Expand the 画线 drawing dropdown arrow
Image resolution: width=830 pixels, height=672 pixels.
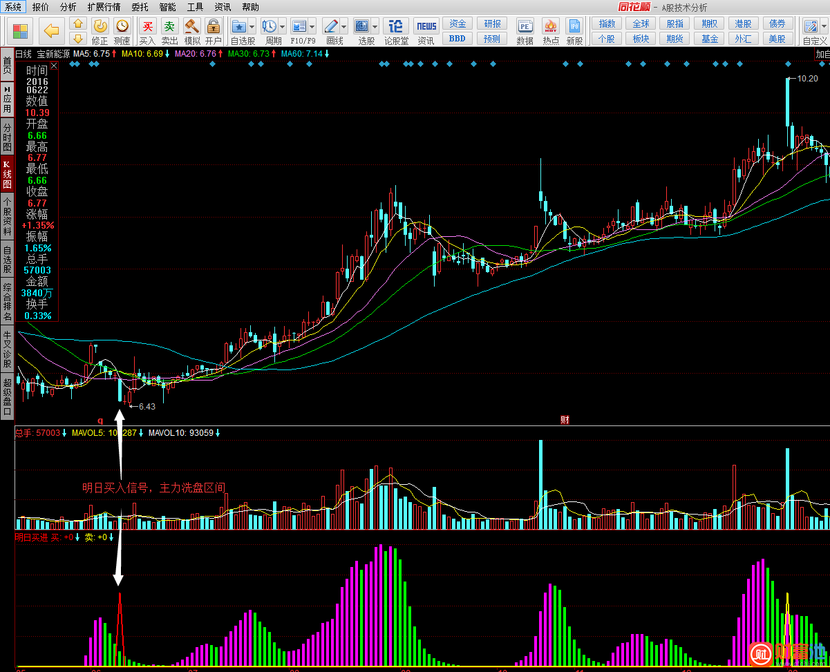(x=344, y=27)
